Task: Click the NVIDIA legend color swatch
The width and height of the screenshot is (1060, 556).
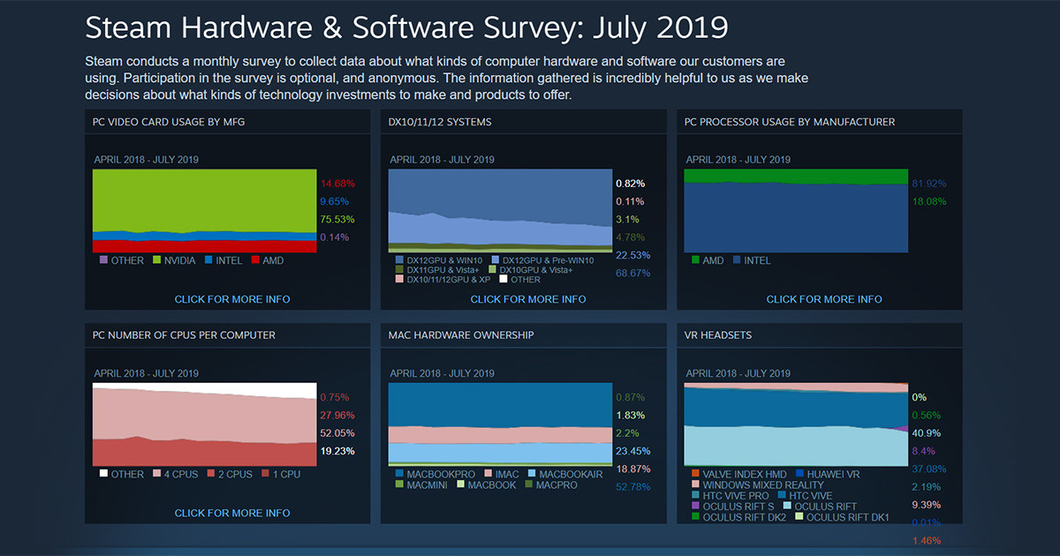Action: click(x=156, y=260)
